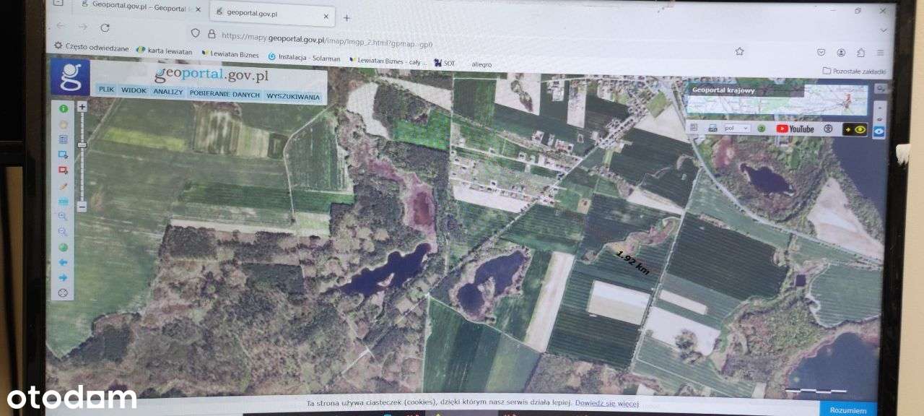Open the Firefox account icon
Screen dimensions: 924x416
841,52
